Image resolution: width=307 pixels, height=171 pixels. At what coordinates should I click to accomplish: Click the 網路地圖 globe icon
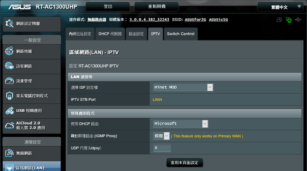(9, 51)
